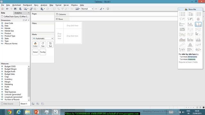
Task: Select symbol map chart in Show Me
Action: (182, 19)
